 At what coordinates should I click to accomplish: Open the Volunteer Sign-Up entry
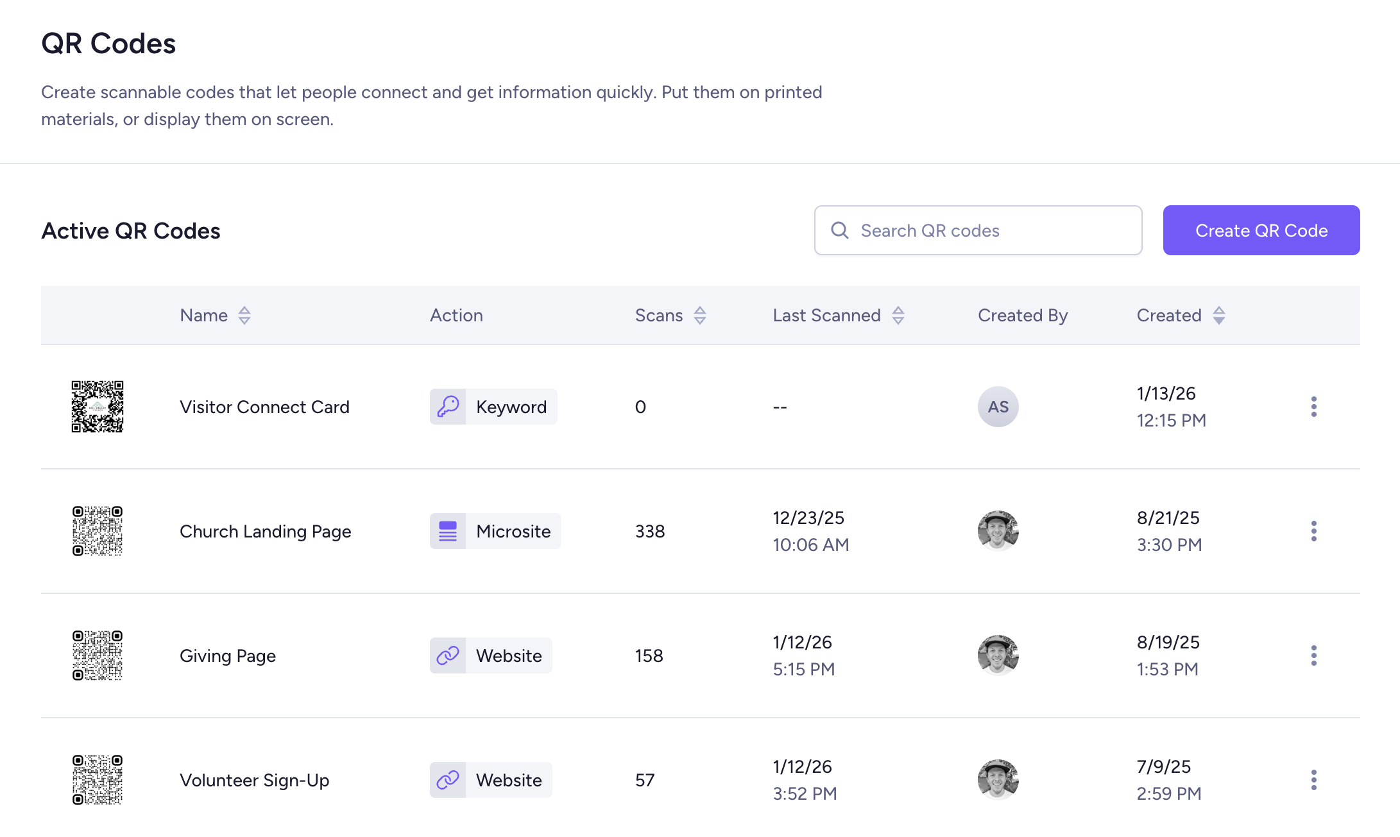click(x=254, y=780)
